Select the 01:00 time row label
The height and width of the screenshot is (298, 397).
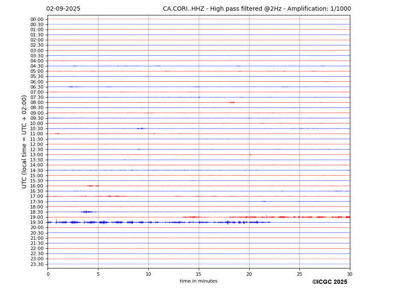click(37, 30)
